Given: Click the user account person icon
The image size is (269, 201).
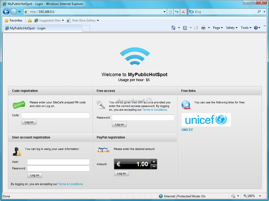Looking at the screenshot, I should point(17,152).
